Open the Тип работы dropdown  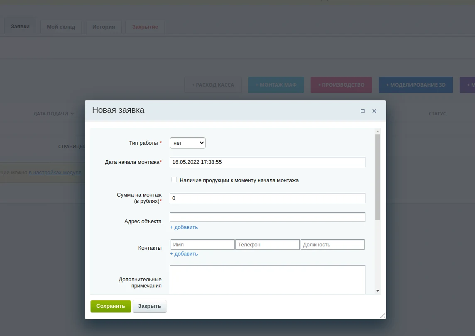188,143
